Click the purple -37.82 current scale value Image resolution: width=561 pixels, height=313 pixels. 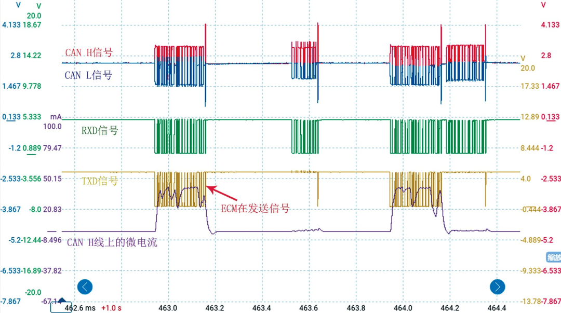(x=51, y=271)
